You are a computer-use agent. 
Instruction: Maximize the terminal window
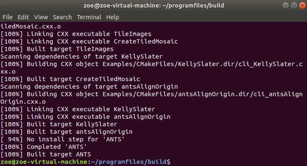294,5
